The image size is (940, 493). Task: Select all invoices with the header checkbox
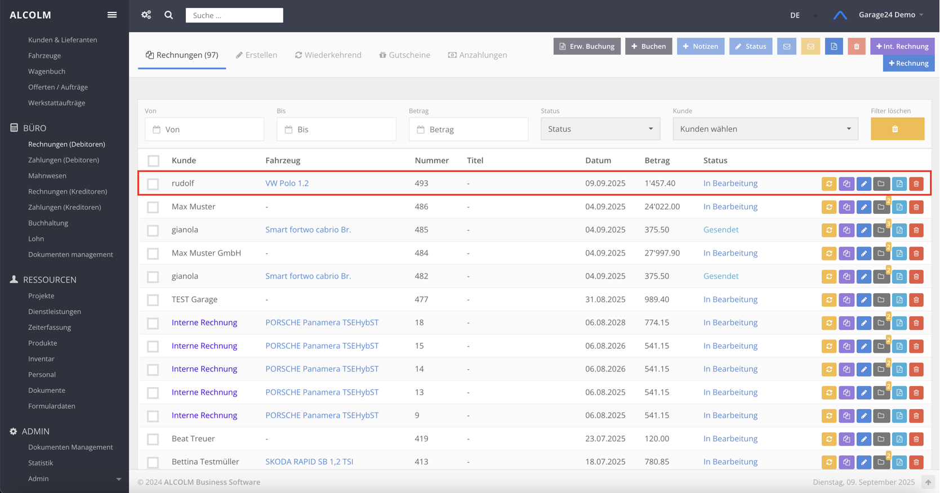tap(153, 161)
